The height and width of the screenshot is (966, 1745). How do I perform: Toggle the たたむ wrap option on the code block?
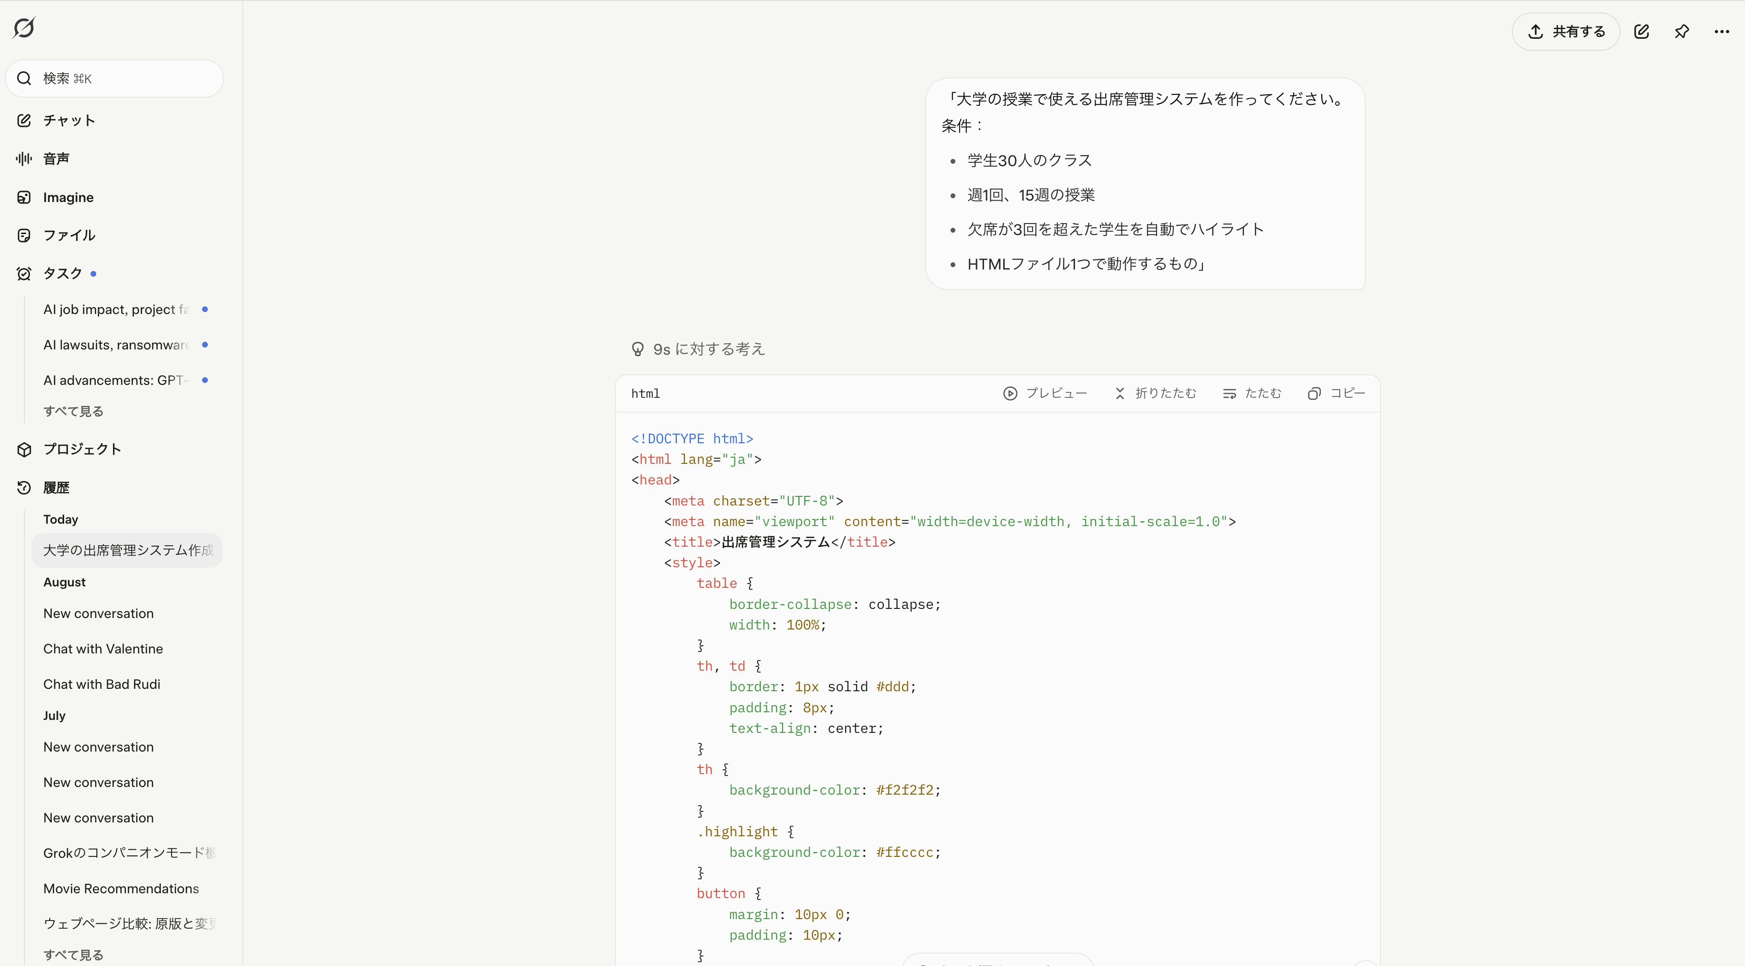point(1251,393)
